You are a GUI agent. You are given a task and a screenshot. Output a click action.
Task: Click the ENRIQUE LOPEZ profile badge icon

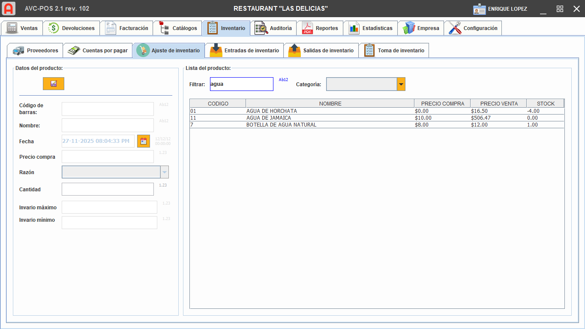477,9
